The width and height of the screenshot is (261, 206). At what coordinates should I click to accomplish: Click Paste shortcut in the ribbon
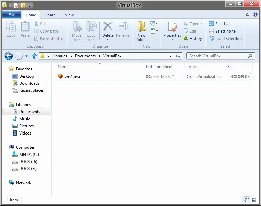[x=49, y=39]
